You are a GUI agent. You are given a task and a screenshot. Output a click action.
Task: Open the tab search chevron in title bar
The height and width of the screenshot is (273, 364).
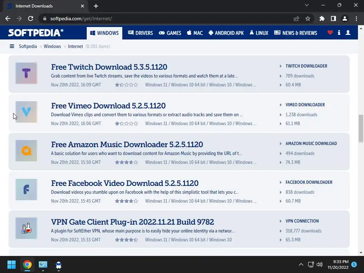click(x=307, y=5)
